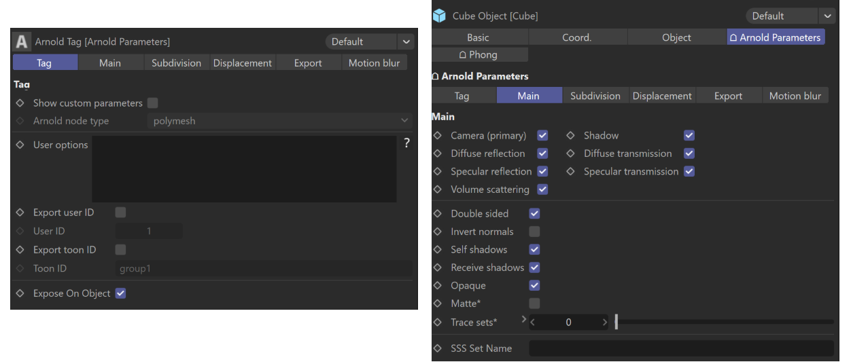
Task: Click keyframe diamond next to Expose On Object
Action: (20, 293)
